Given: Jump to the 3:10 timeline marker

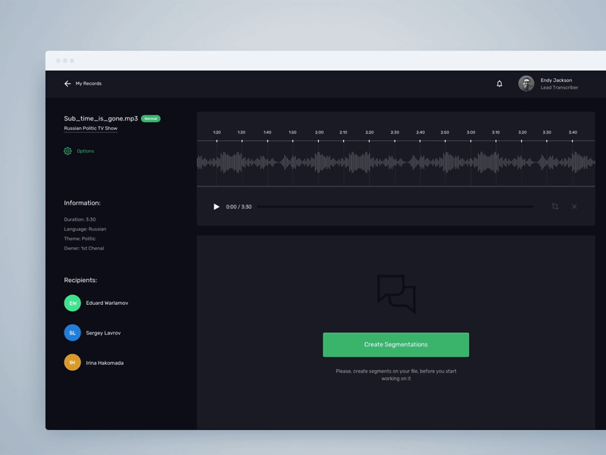Looking at the screenshot, I should click(x=496, y=132).
